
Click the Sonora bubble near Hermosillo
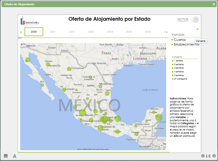click(x=48, y=65)
